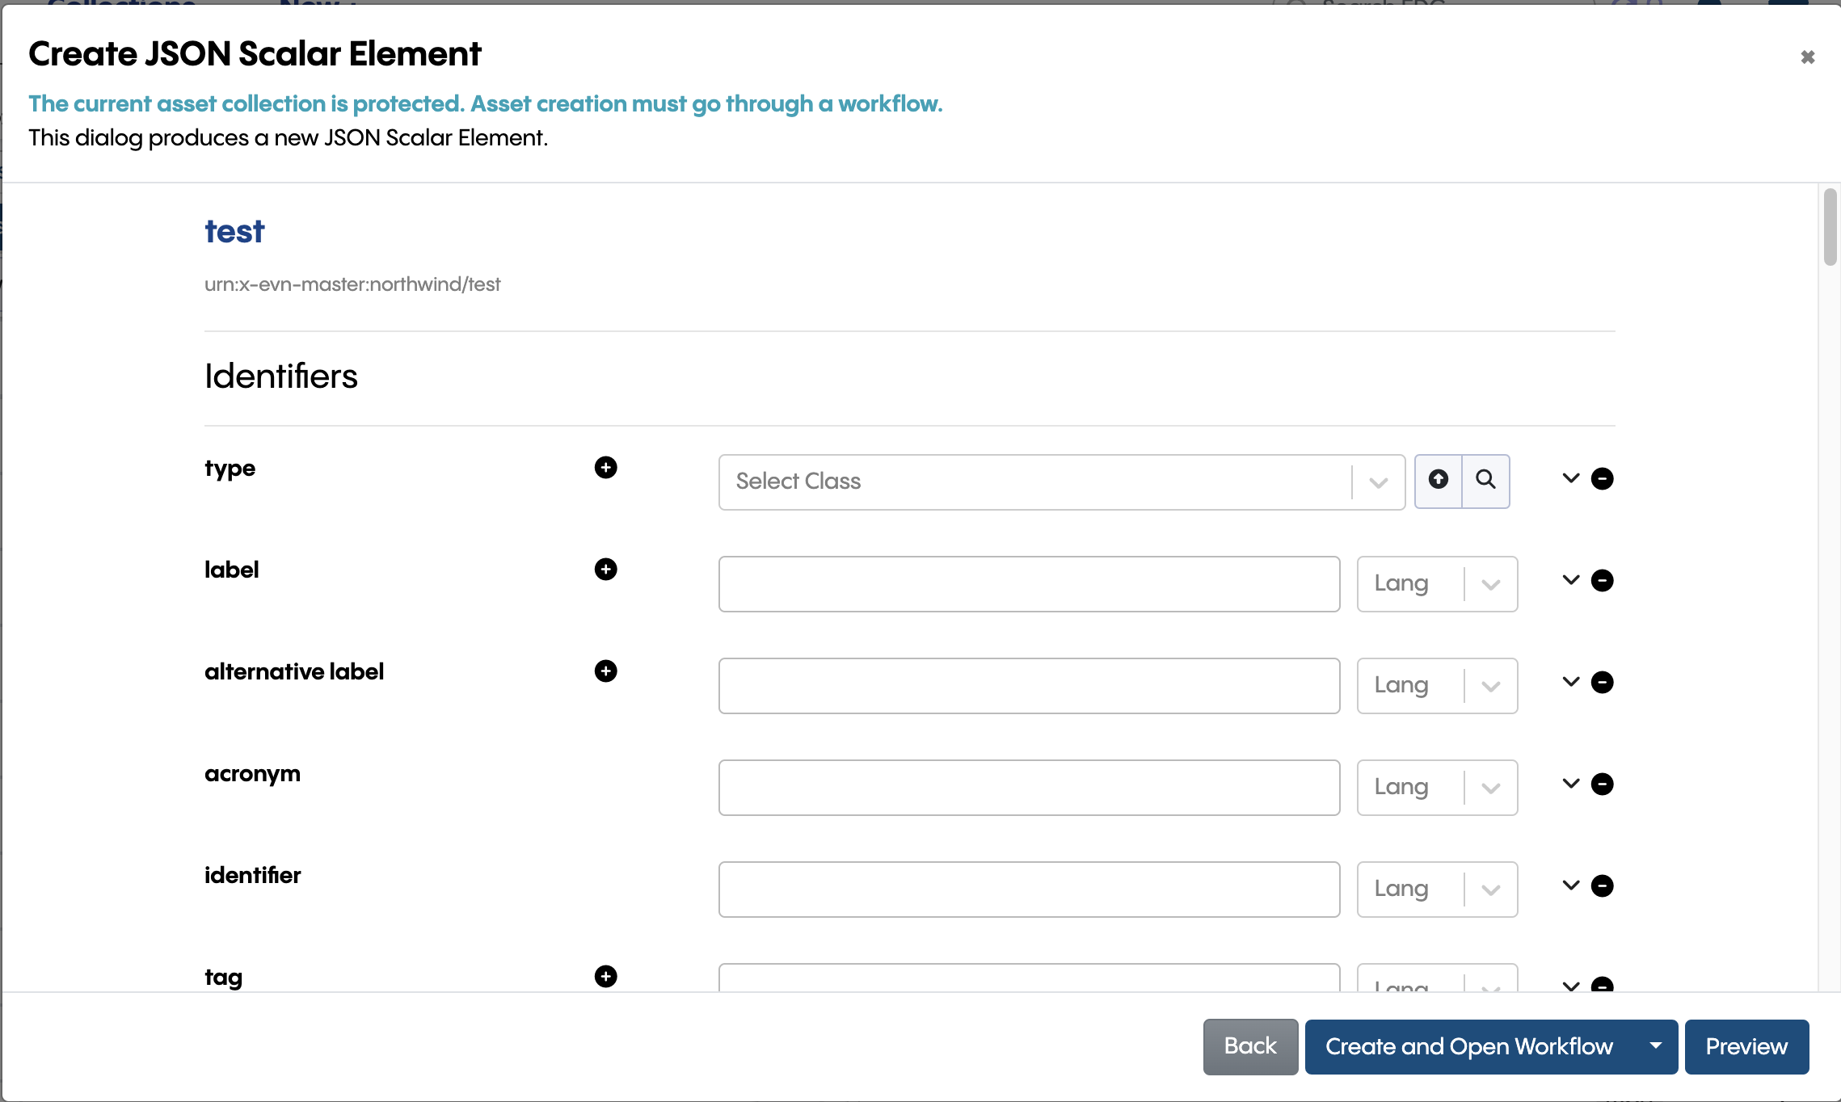The width and height of the screenshot is (1841, 1102).
Task: Add another label value with plus icon
Action: [x=605, y=570]
